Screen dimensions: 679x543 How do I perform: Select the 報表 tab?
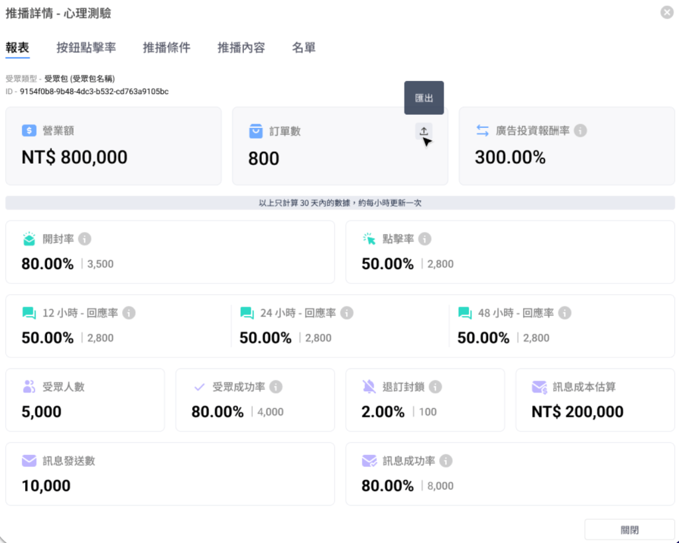pyautogui.click(x=17, y=48)
